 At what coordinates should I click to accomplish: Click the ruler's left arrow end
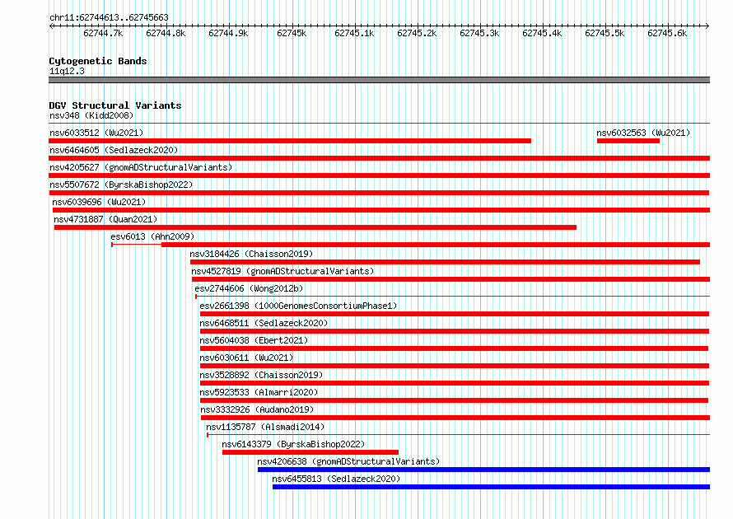click(x=51, y=26)
